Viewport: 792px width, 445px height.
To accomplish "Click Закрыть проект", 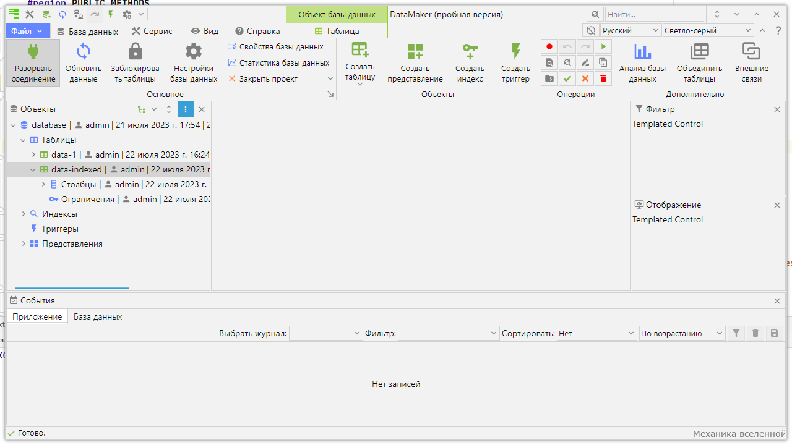I will click(262, 78).
